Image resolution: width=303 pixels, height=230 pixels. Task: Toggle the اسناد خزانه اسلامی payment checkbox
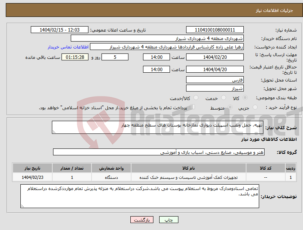(193, 107)
